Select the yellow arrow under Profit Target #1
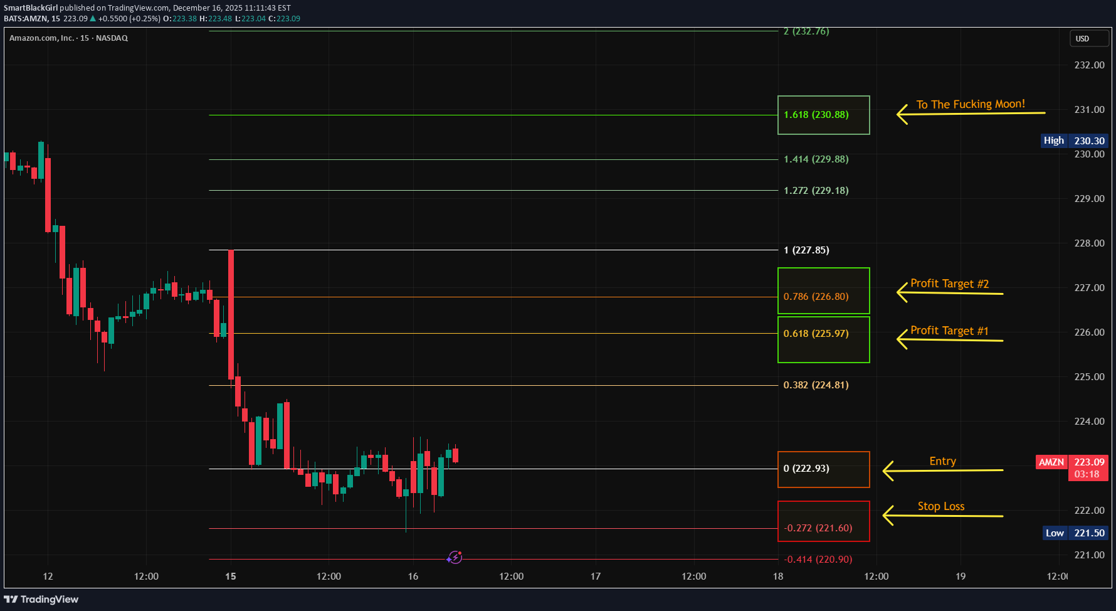Viewport: 1116px width, 611px height. click(x=949, y=340)
